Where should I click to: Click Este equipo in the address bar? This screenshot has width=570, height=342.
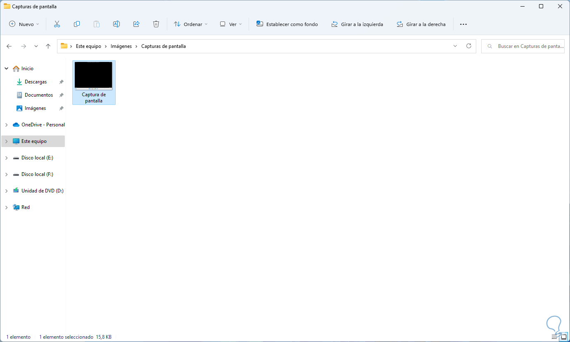point(88,46)
